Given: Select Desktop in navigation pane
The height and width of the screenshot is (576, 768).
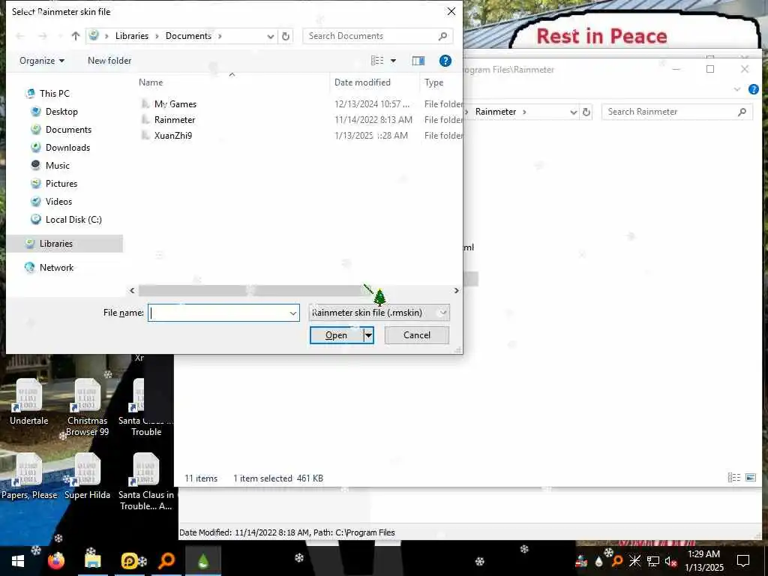Looking at the screenshot, I should coord(61,111).
